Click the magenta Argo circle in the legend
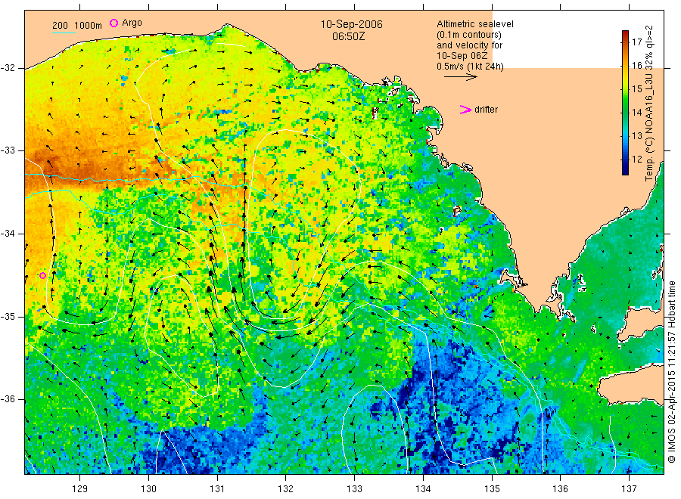This screenshot has height=499, width=681. 113,23
